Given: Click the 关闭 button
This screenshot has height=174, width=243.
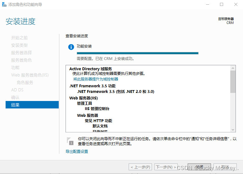Looking at the screenshot, I should tap(199, 167).
